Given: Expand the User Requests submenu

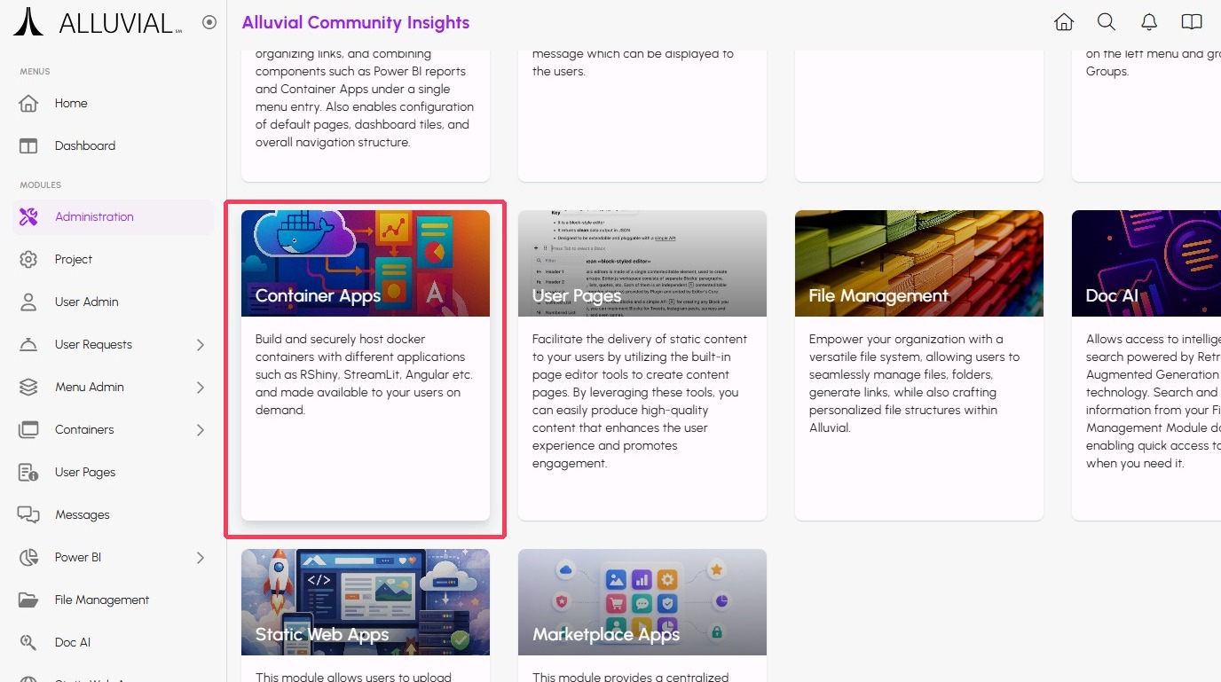Looking at the screenshot, I should 201,344.
